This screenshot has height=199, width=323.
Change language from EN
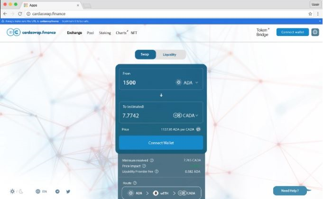(x=45, y=191)
